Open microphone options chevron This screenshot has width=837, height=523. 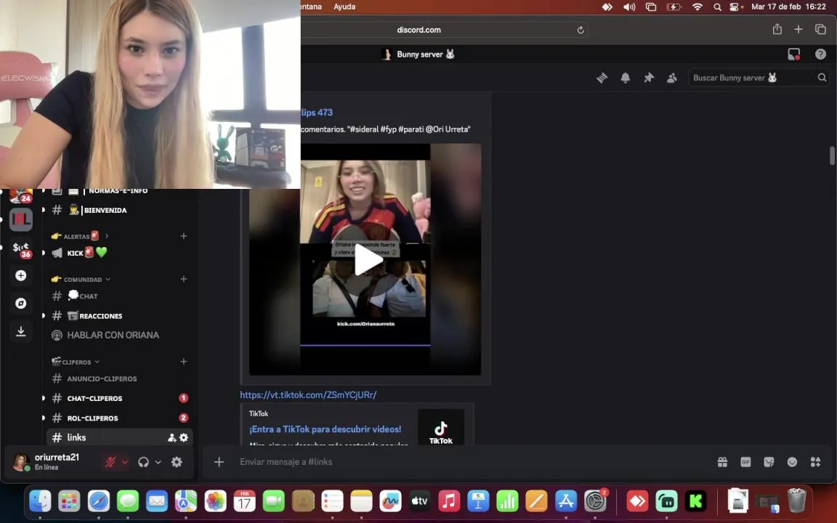[125, 462]
